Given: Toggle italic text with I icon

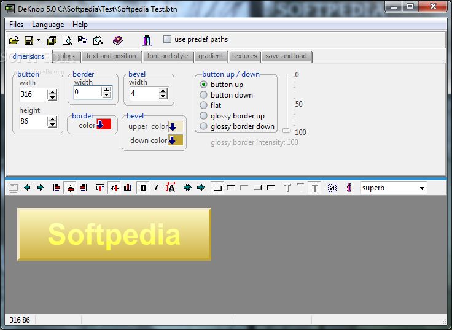Looking at the screenshot, I should pos(156,188).
